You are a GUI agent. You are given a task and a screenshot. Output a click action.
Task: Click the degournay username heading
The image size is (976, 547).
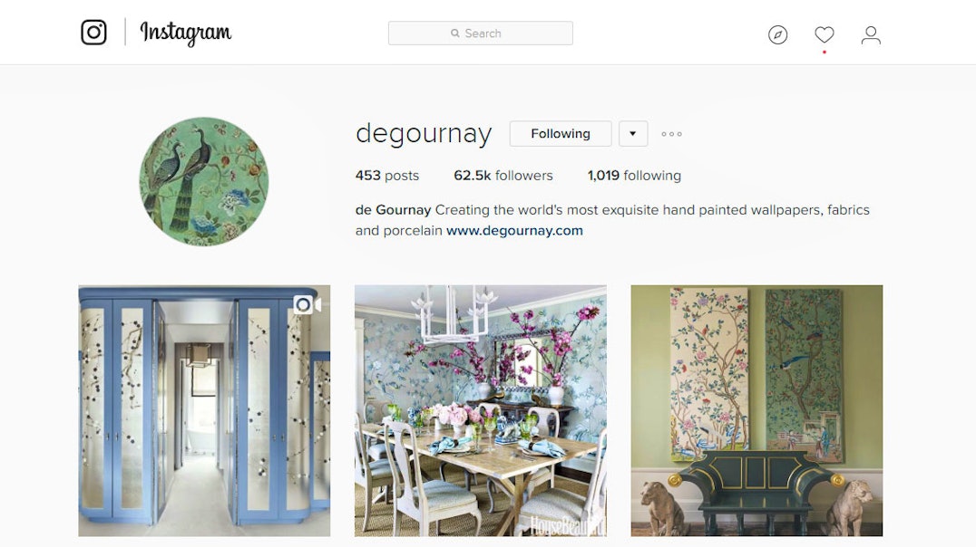[424, 134]
